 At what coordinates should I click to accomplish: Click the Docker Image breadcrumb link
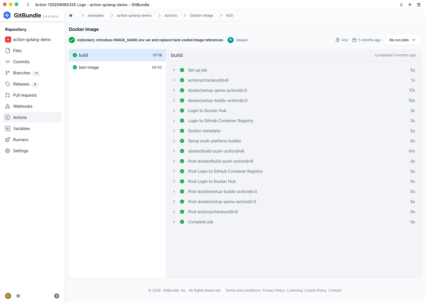pos(202,15)
